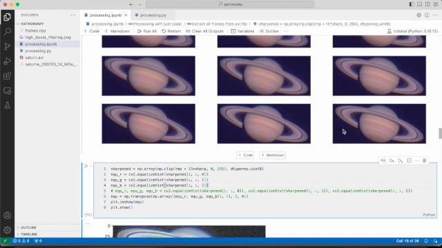Toggle primary sidebar layout icon
442x248 pixels.
[412, 4]
